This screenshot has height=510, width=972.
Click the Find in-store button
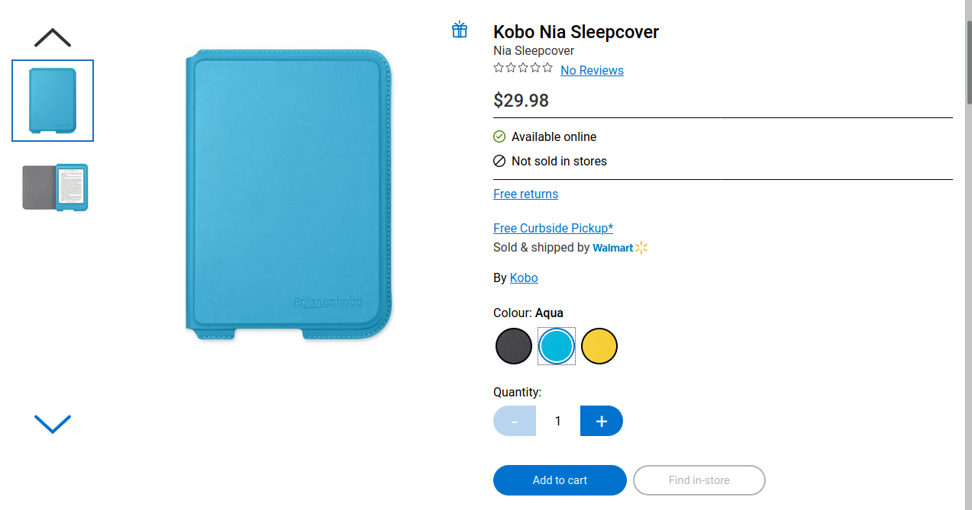coord(699,480)
